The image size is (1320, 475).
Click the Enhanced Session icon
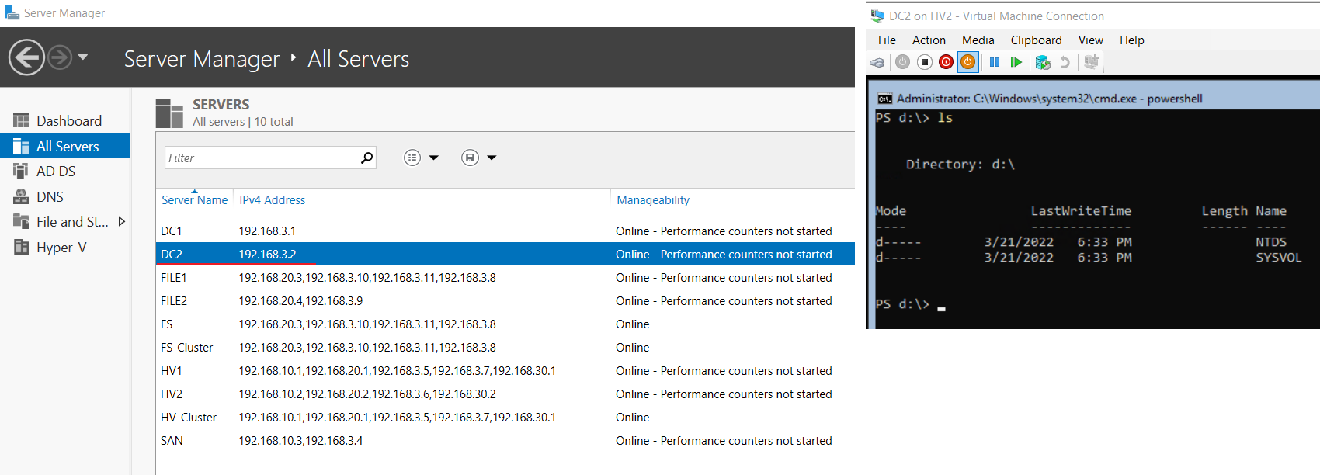click(x=1091, y=62)
